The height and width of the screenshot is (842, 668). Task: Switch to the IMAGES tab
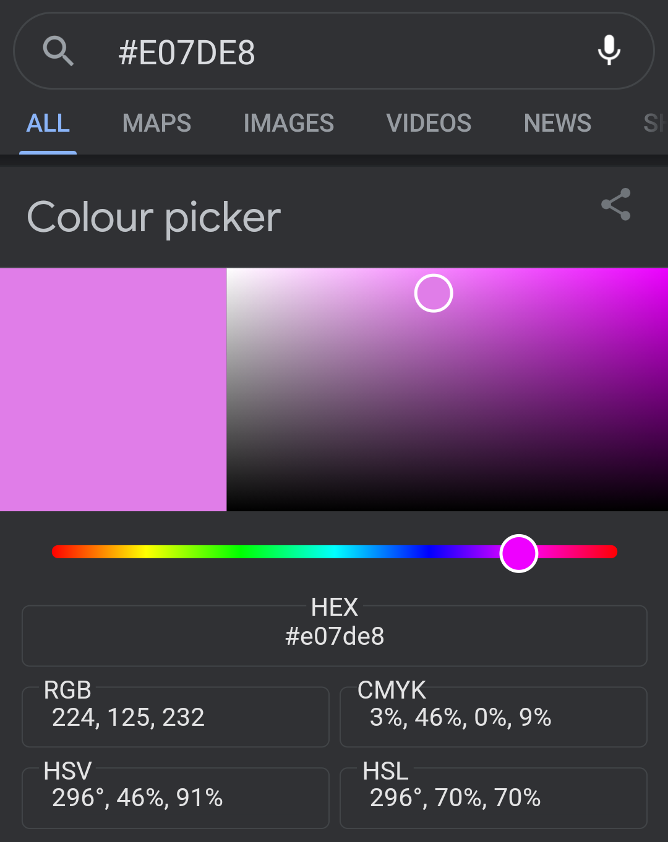pyautogui.click(x=289, y=123)
